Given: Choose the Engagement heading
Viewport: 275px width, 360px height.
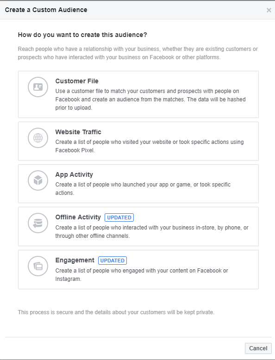Looking at the screenshot, I should pyautogui.click(x=75, y=260).
